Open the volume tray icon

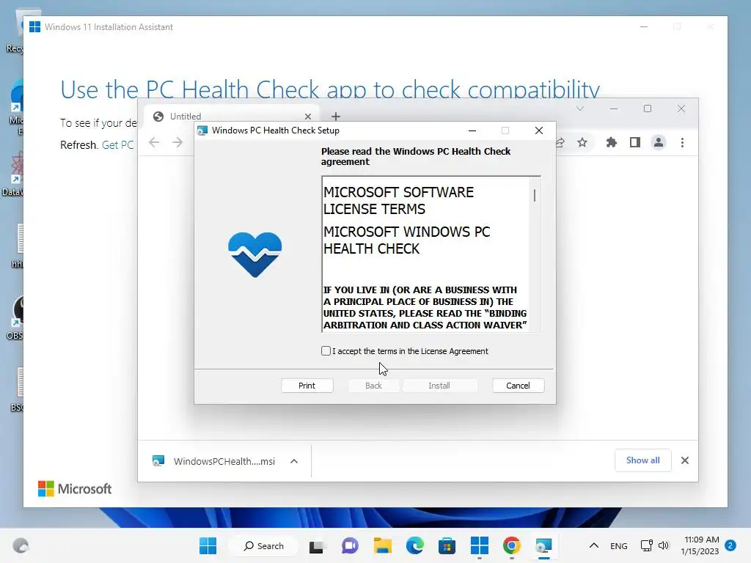(x=663, y=545)
